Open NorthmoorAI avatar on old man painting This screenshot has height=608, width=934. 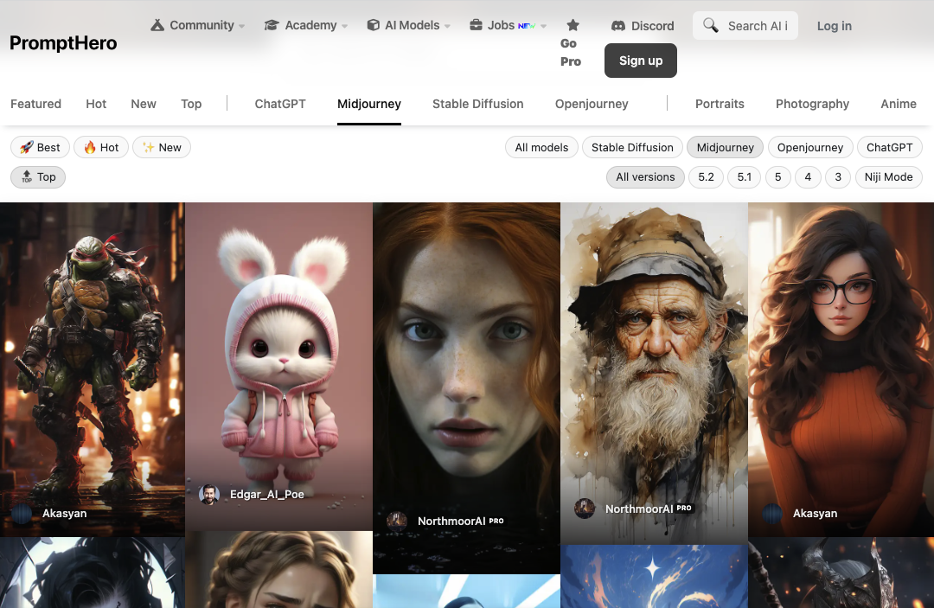[x=585, y=509]
